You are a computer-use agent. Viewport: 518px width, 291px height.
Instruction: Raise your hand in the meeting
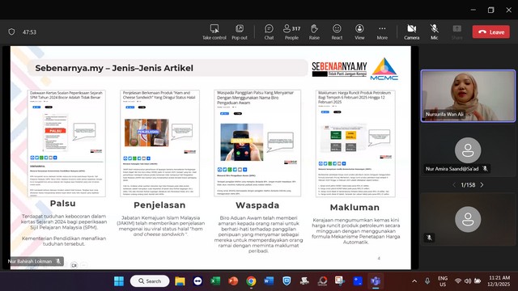314,32
